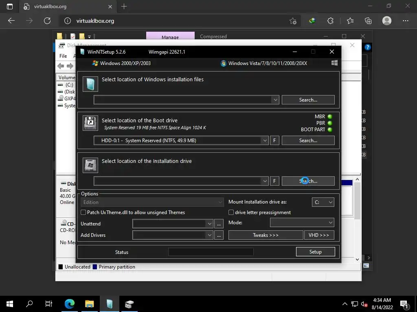Search for Windows installation files
Image resolution: width=417 pixels, height=312 pixels.
[308, 100]
